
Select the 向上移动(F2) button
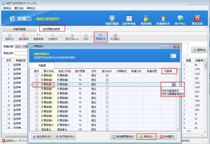[x=42, y=136]
